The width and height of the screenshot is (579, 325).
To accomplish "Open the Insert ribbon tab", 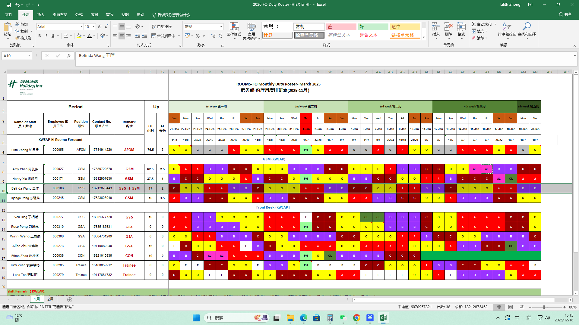I will click(41, 15).
